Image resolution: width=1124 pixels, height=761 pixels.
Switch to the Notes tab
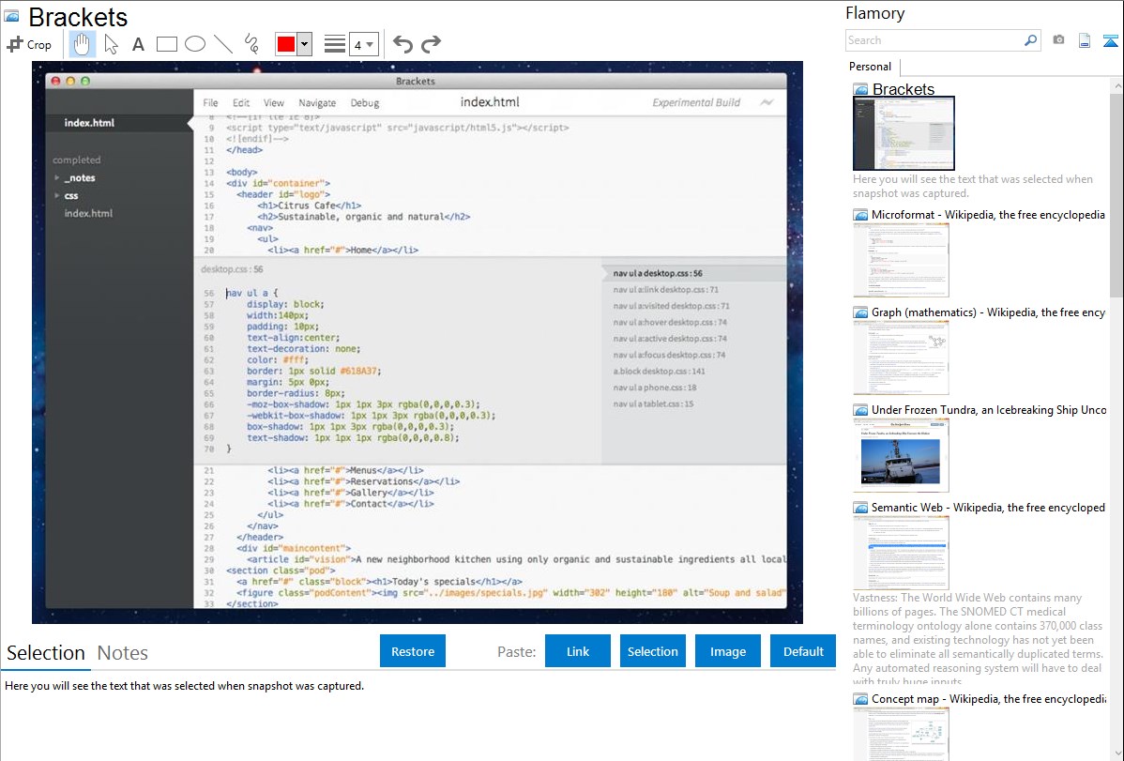tap(123, 653)
